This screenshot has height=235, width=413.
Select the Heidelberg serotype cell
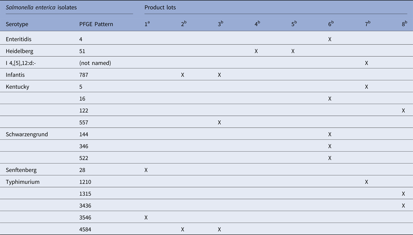coord(19,51)
